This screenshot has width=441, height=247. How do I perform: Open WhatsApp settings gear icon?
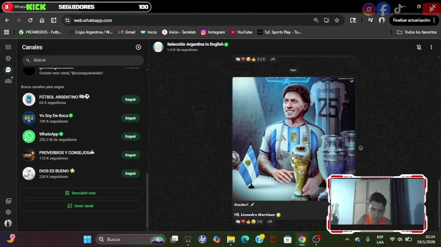(8, 212)
